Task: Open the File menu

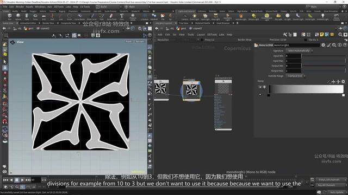Action: tap(5, 6)
